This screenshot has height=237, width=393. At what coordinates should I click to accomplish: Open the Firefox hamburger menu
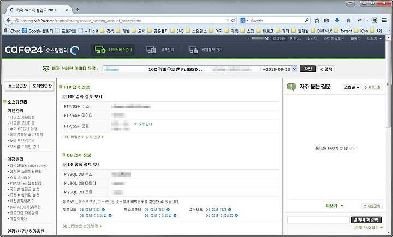pyautogui.click(x=384, y=20)
